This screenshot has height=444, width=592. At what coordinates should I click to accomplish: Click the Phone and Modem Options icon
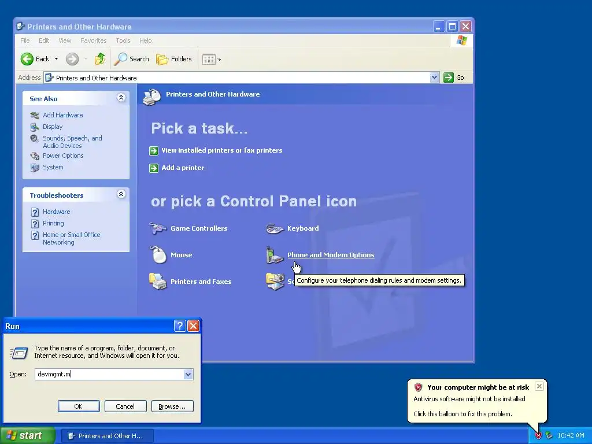click(x=275, y=255)
